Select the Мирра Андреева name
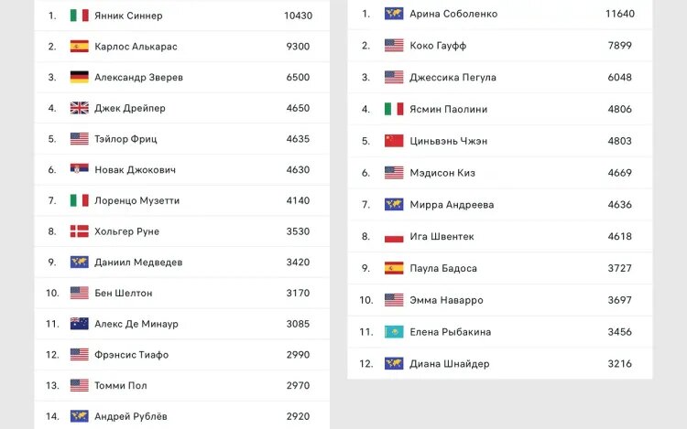This screenshot has height=429, width=687. pos(452,205)
